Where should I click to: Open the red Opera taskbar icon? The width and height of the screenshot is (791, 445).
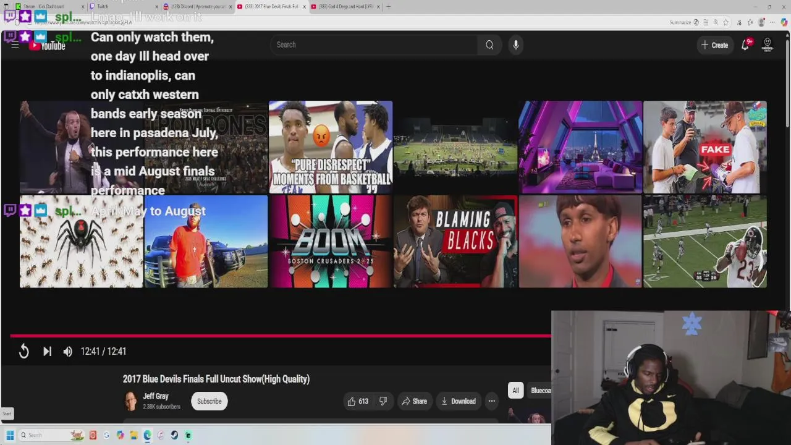click(x=93, y=435)
